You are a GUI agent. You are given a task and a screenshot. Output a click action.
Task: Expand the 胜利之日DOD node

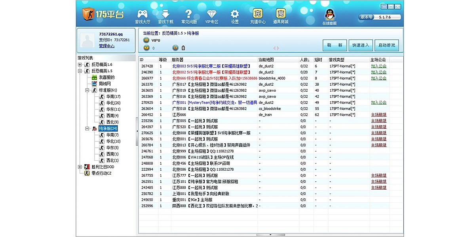pos(79,167)
